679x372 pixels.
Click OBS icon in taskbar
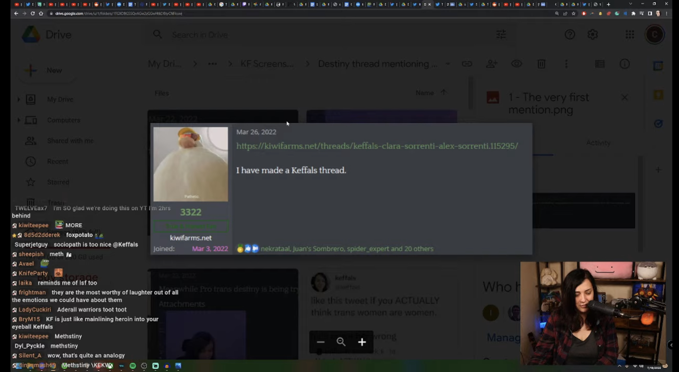(144, 366)
